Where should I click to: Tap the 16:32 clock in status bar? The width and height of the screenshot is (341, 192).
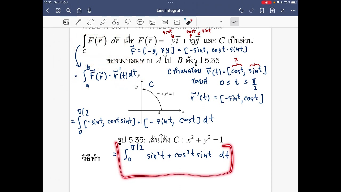point(48,2)
